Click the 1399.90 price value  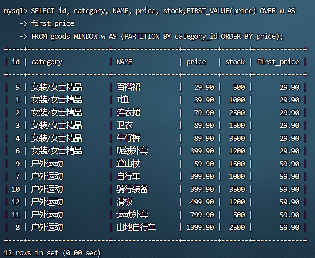pos(200,227)
